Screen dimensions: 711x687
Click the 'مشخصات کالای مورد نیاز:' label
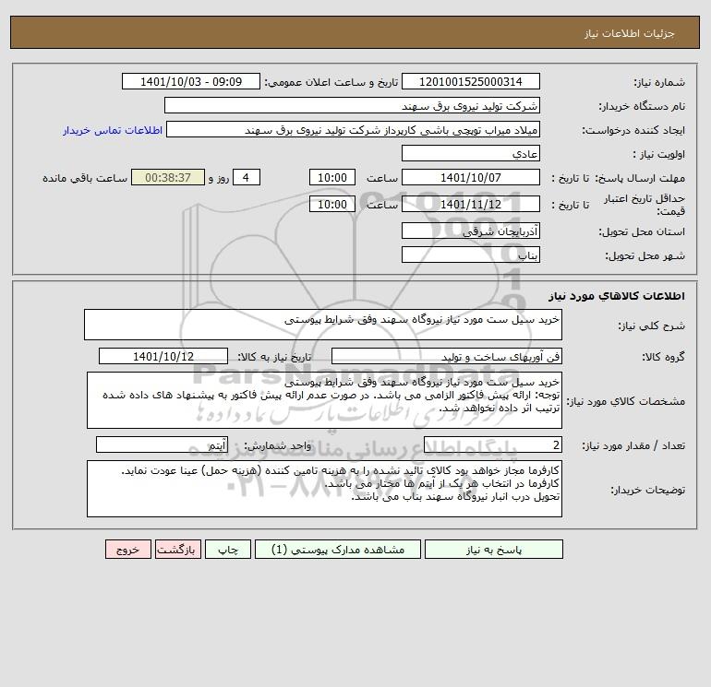[x=626, y=401]
